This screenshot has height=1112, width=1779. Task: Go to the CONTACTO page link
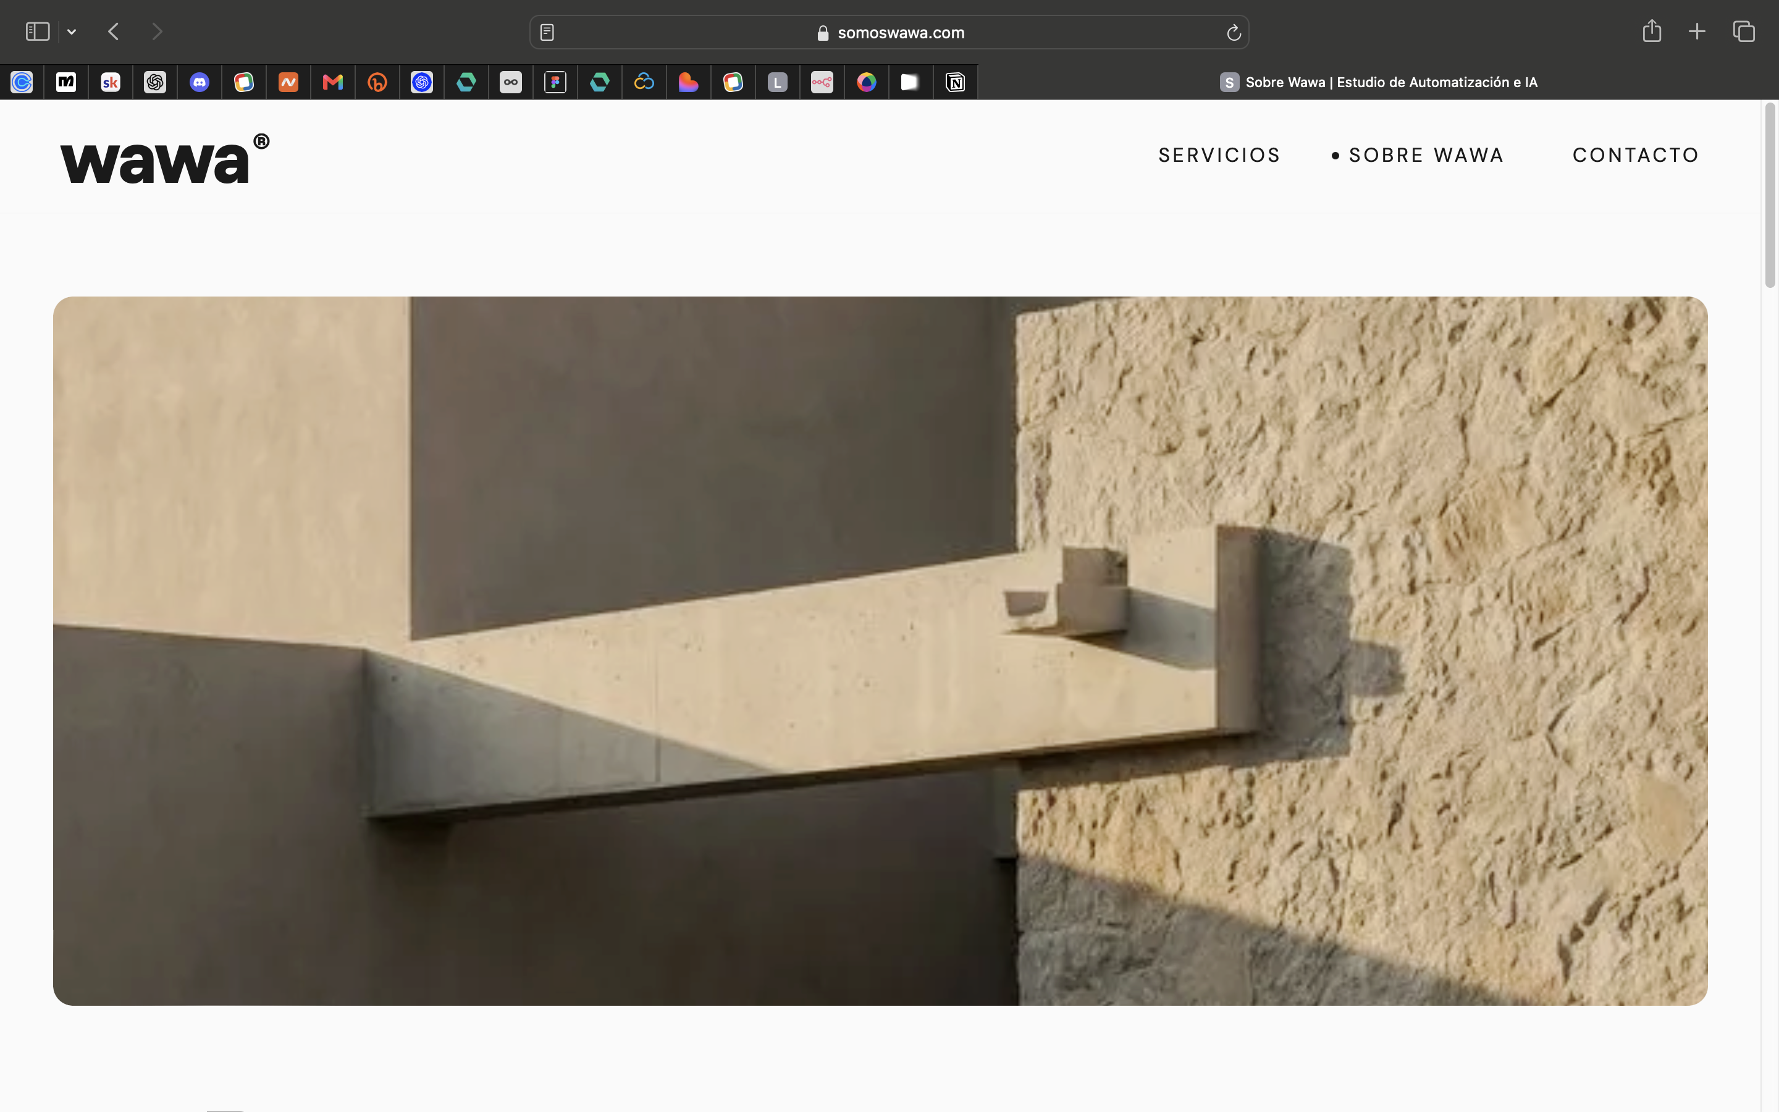tap(1636, 155)
